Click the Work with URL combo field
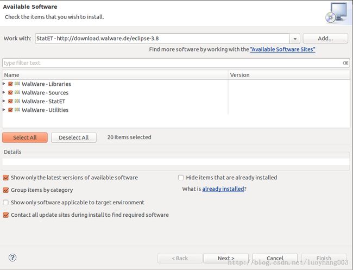 [x=162, y=39]
